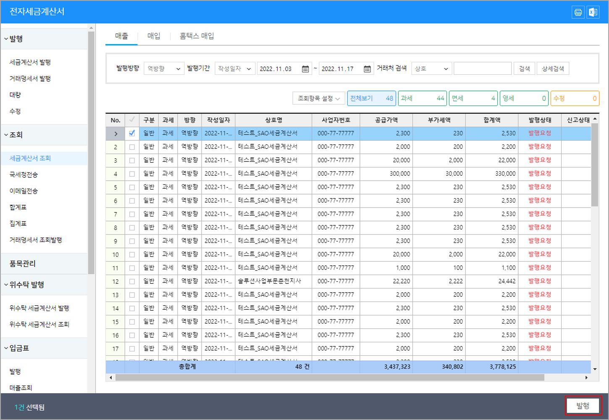Open calendar picker for start date 2022.11.03
This screenshot has height=420, width=609.
tap(305, 69)
